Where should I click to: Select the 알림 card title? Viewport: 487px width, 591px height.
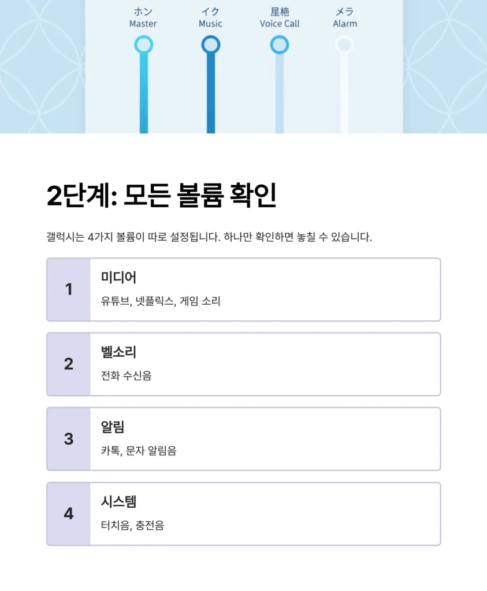113,427
